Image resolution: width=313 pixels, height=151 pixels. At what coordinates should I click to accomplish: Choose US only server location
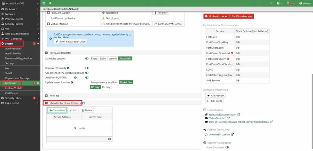tap(95, 87)
